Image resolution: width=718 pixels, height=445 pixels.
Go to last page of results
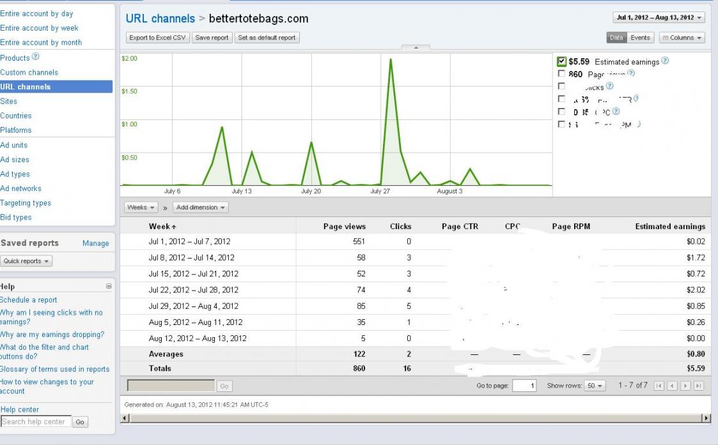coord(698,386)
